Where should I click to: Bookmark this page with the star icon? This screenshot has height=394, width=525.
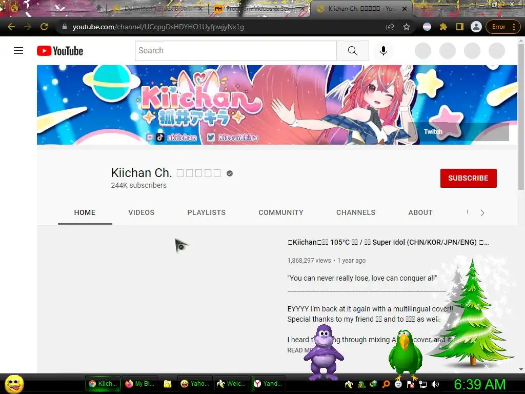[x=407, y=27]
